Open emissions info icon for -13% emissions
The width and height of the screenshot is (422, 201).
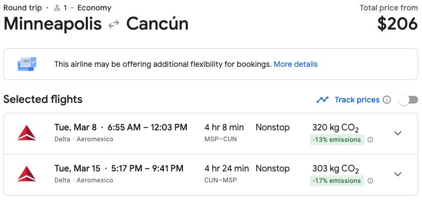click(370, 140)
